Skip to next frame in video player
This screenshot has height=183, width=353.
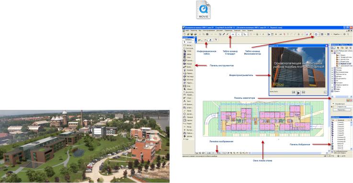click(x=304, y=92)
